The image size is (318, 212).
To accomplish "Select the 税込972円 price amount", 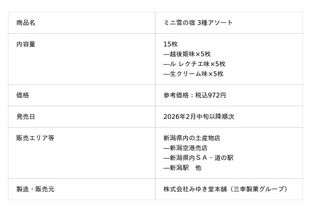I will (x=211, y=95).
